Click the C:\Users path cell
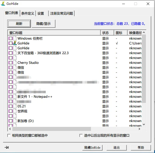The width and height of the screenshot is (155, 153). (135, 43)
